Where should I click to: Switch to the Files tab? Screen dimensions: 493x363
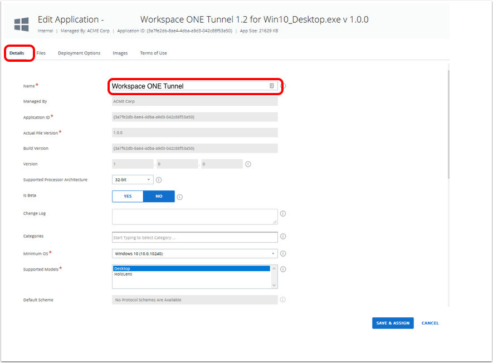41,53
